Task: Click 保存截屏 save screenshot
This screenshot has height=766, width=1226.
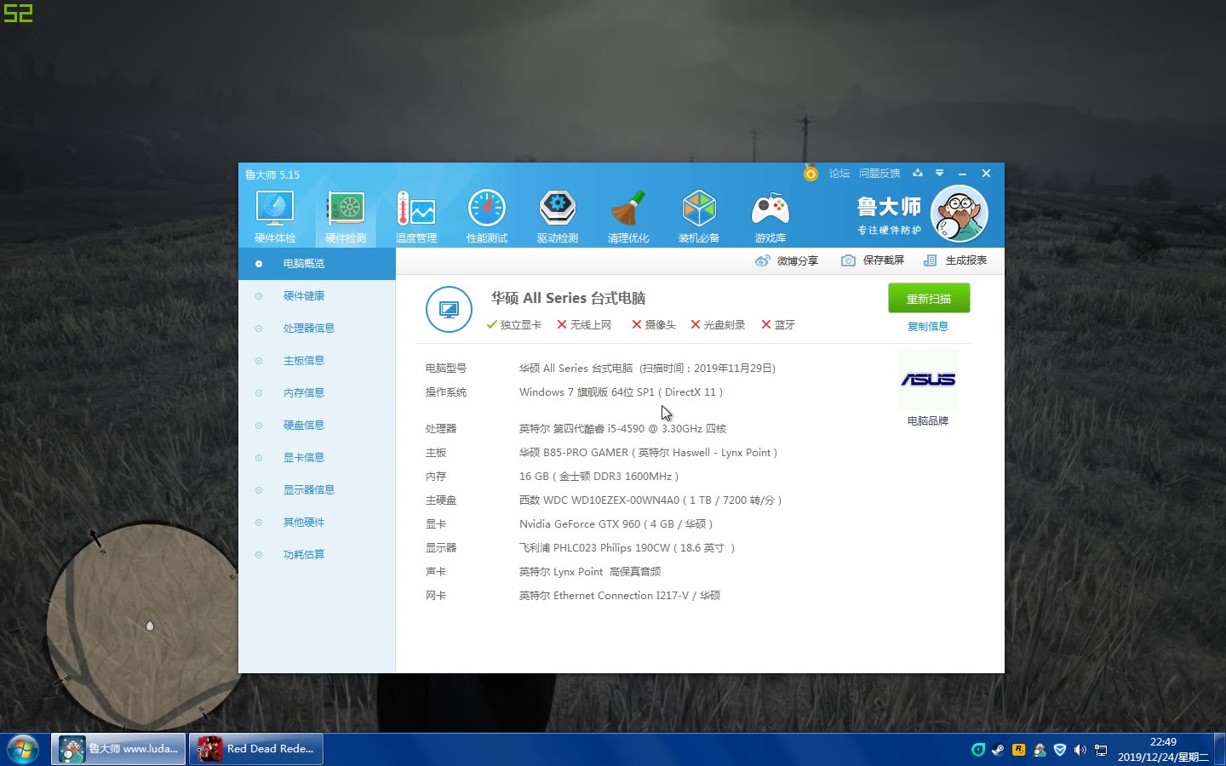Action: [x=873, y=260]
